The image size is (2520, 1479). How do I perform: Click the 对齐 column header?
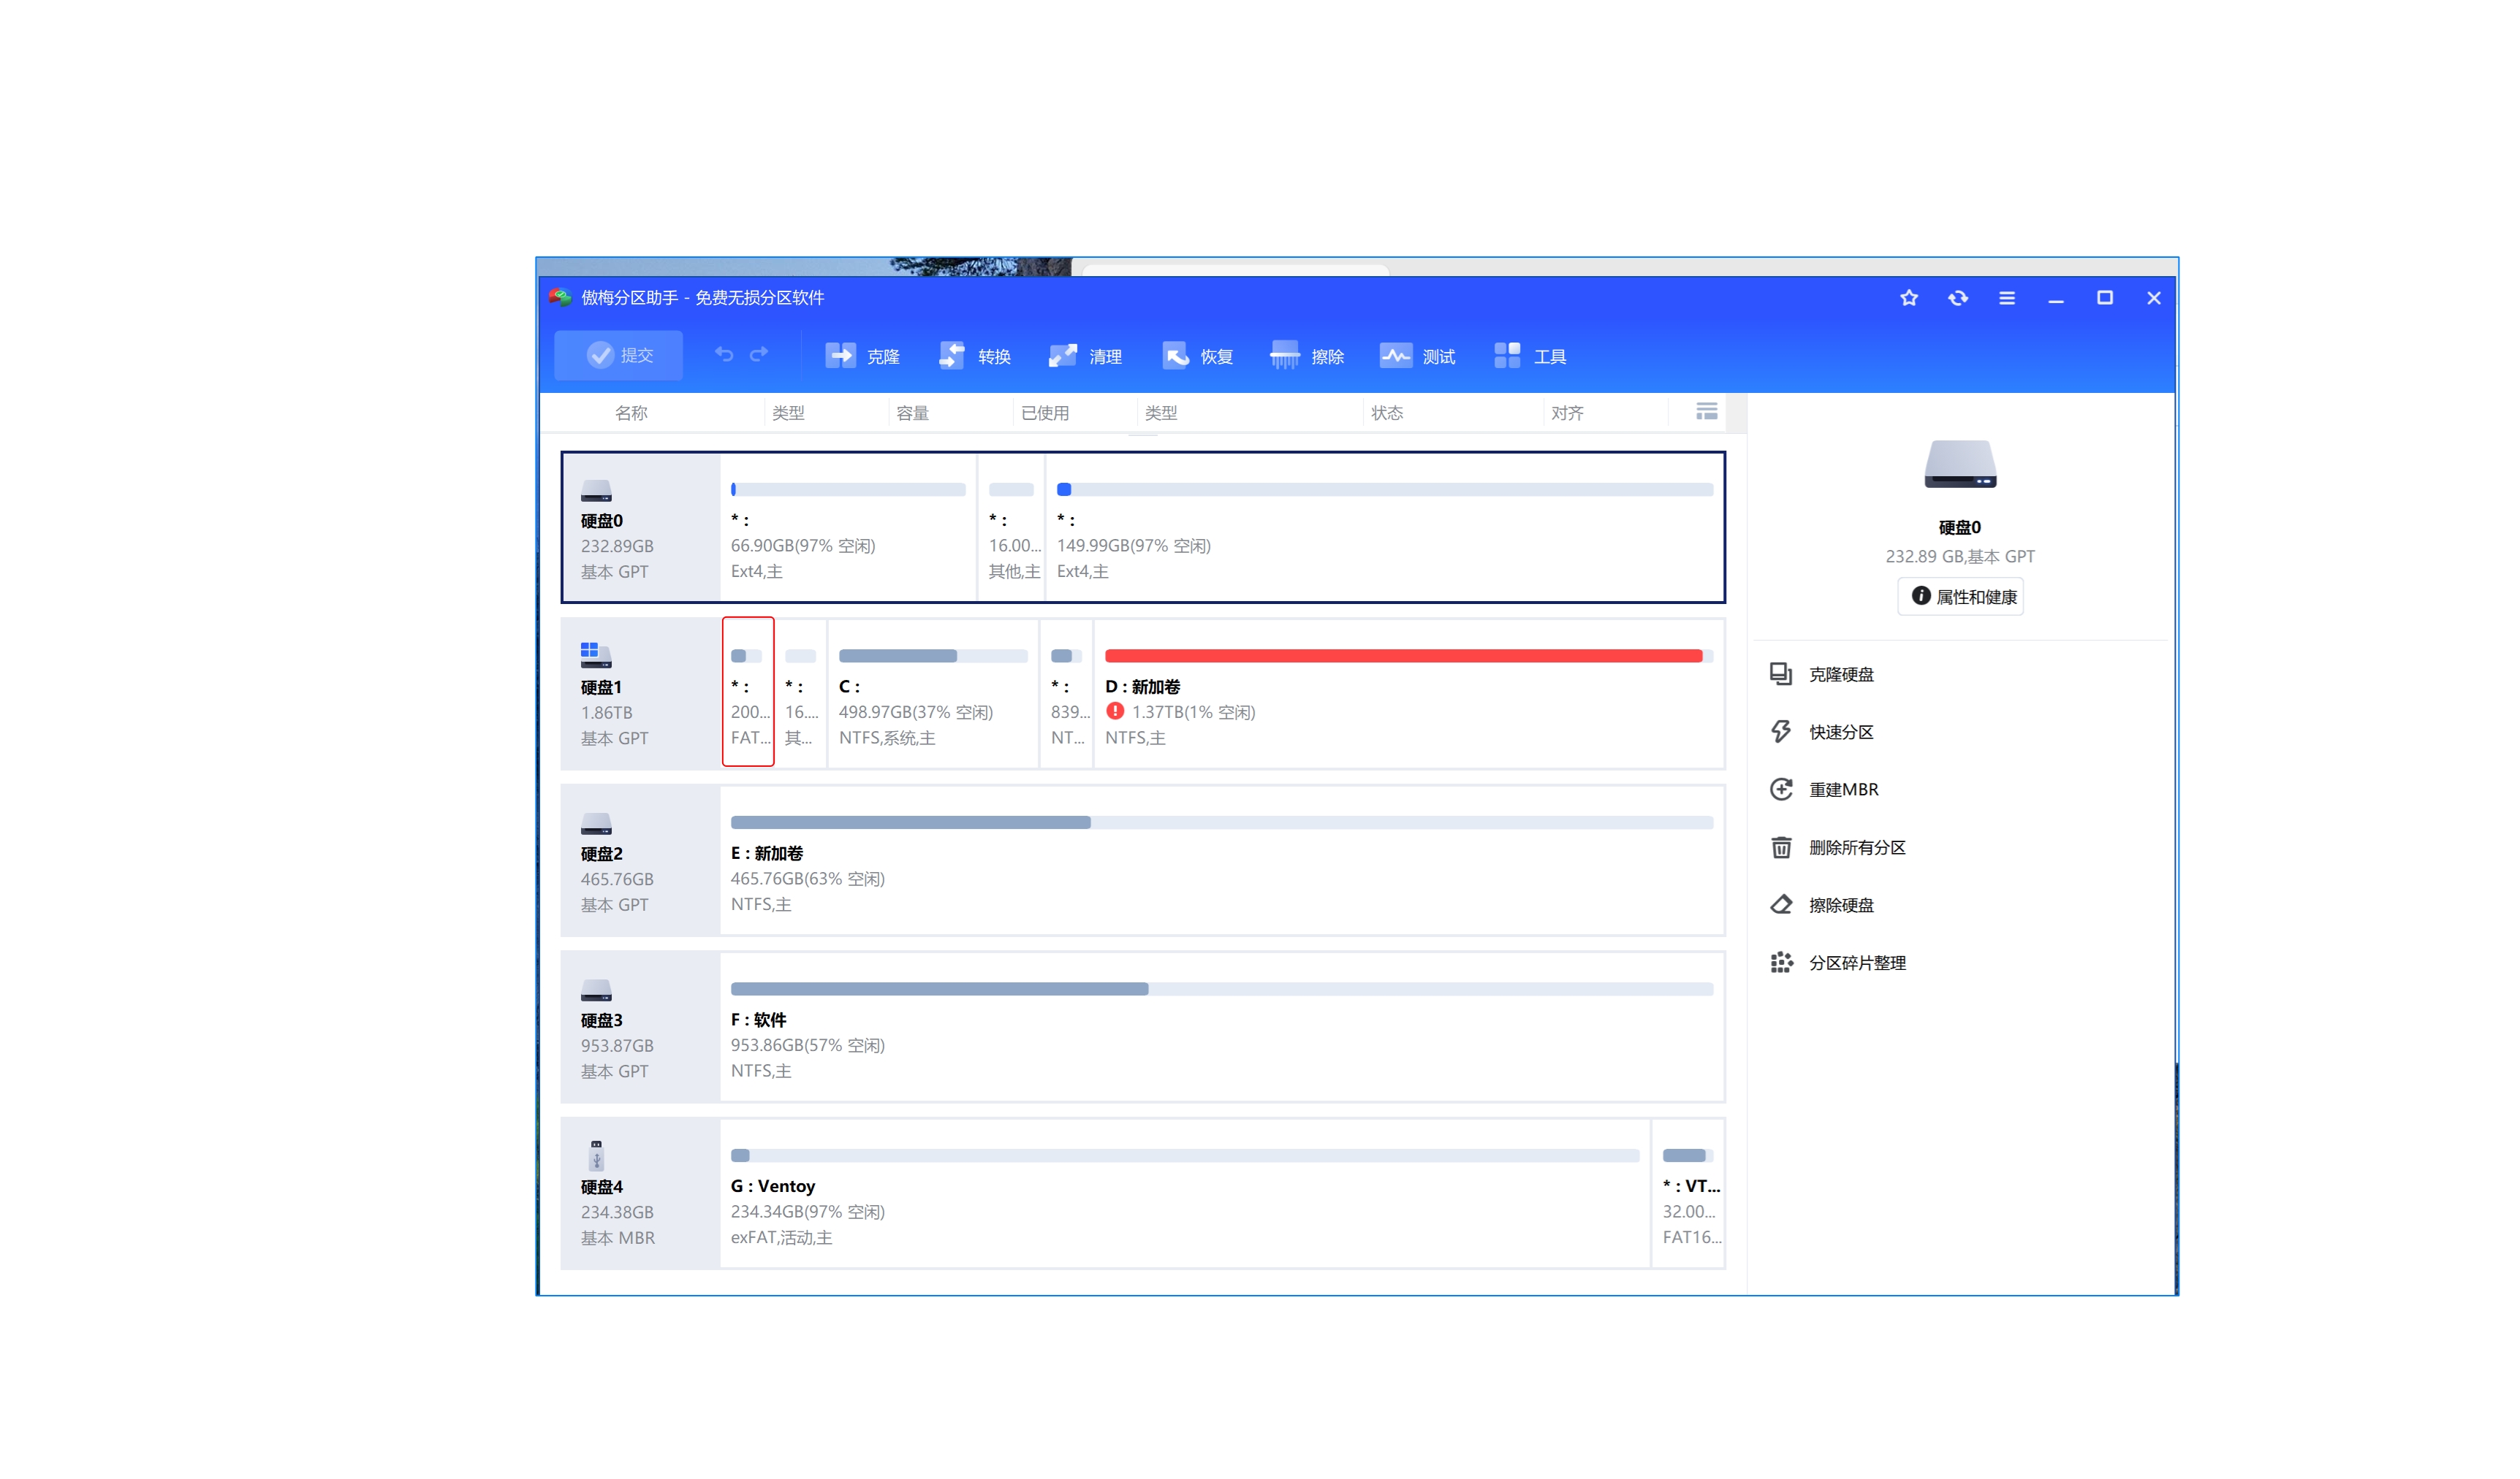(x=1567, y=413)
